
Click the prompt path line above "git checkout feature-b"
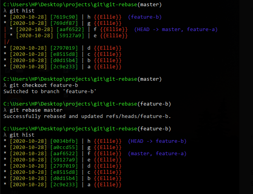(82, 79)
